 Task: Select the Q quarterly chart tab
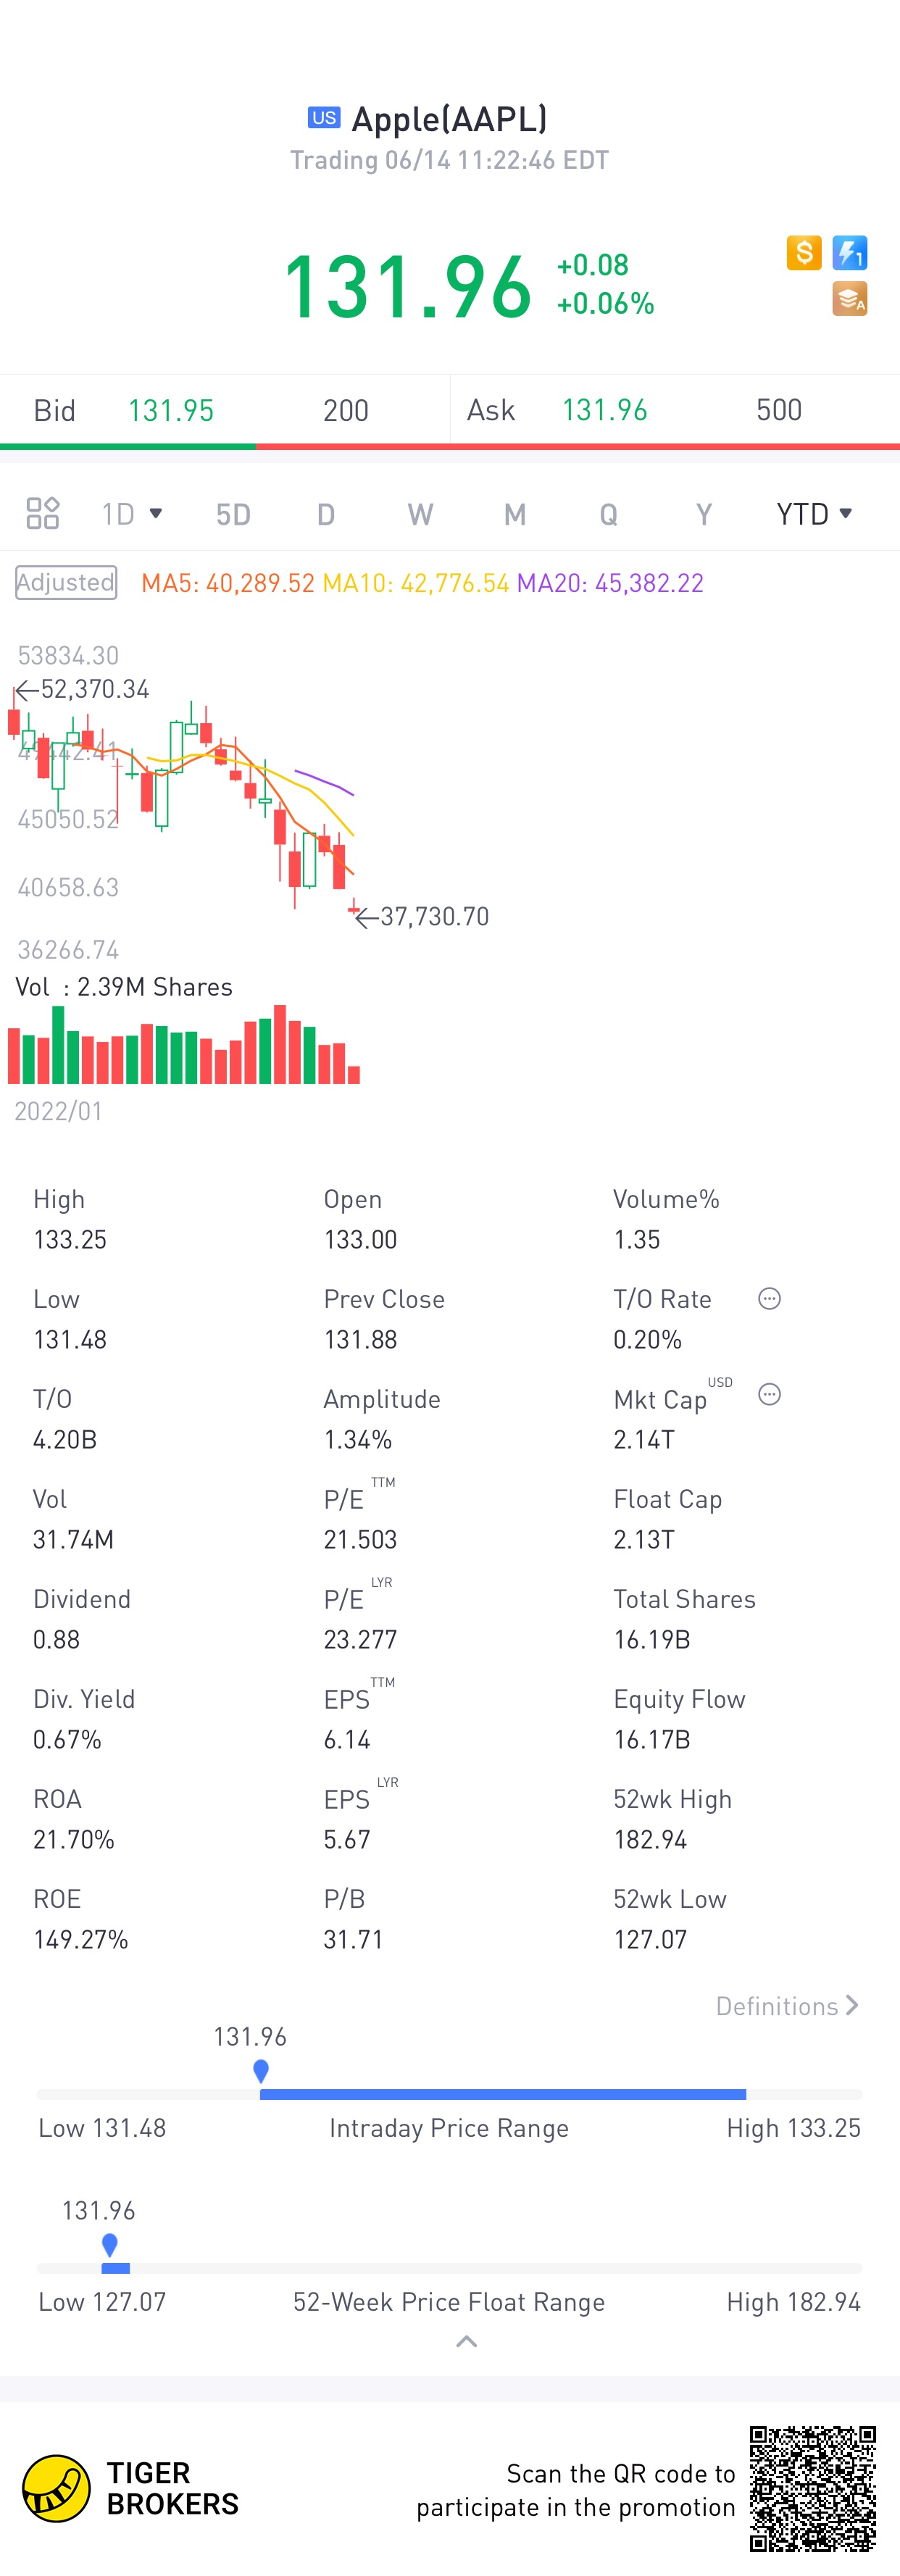click(608, 514)
